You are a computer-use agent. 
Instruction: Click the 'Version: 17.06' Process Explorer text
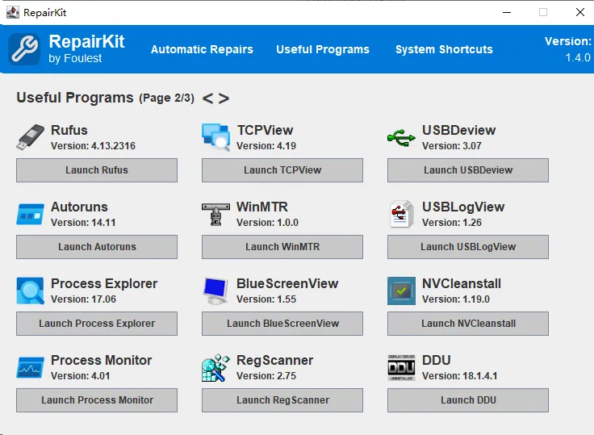(84, 299)
